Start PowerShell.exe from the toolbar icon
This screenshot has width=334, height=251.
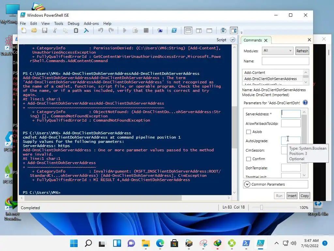pos(174,30)
